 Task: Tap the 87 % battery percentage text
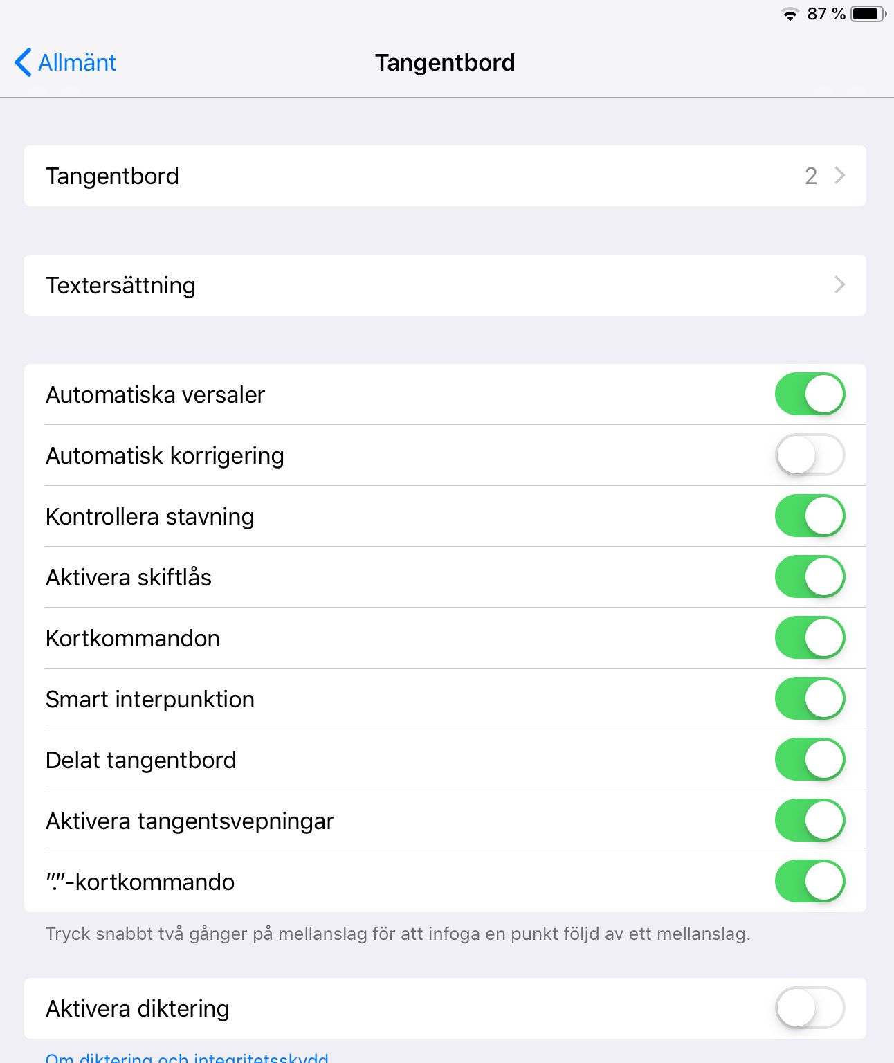(826, 14)
